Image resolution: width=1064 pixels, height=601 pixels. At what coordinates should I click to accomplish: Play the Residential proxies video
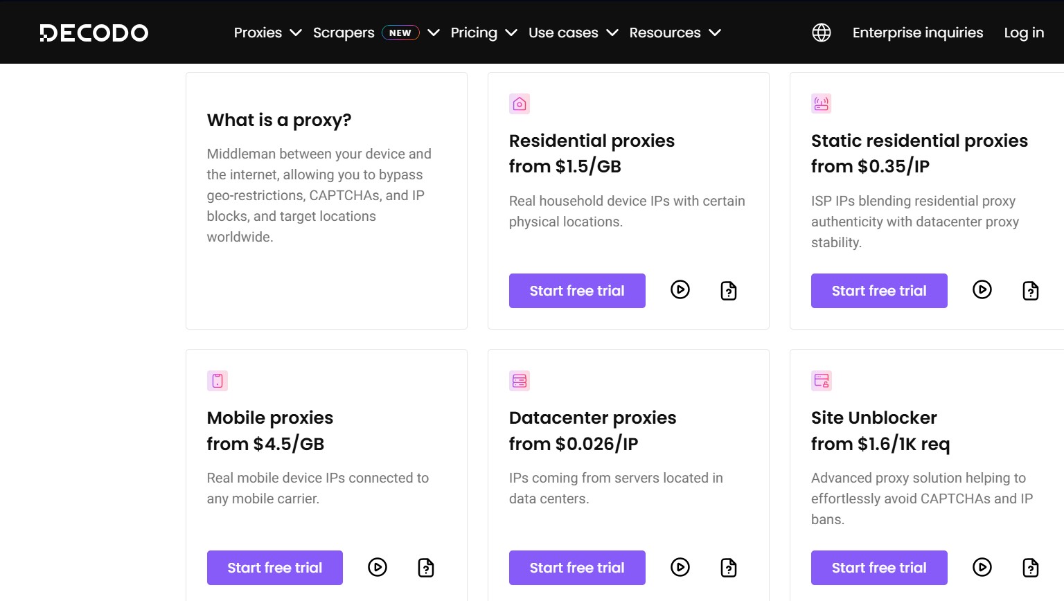[680, 289]
